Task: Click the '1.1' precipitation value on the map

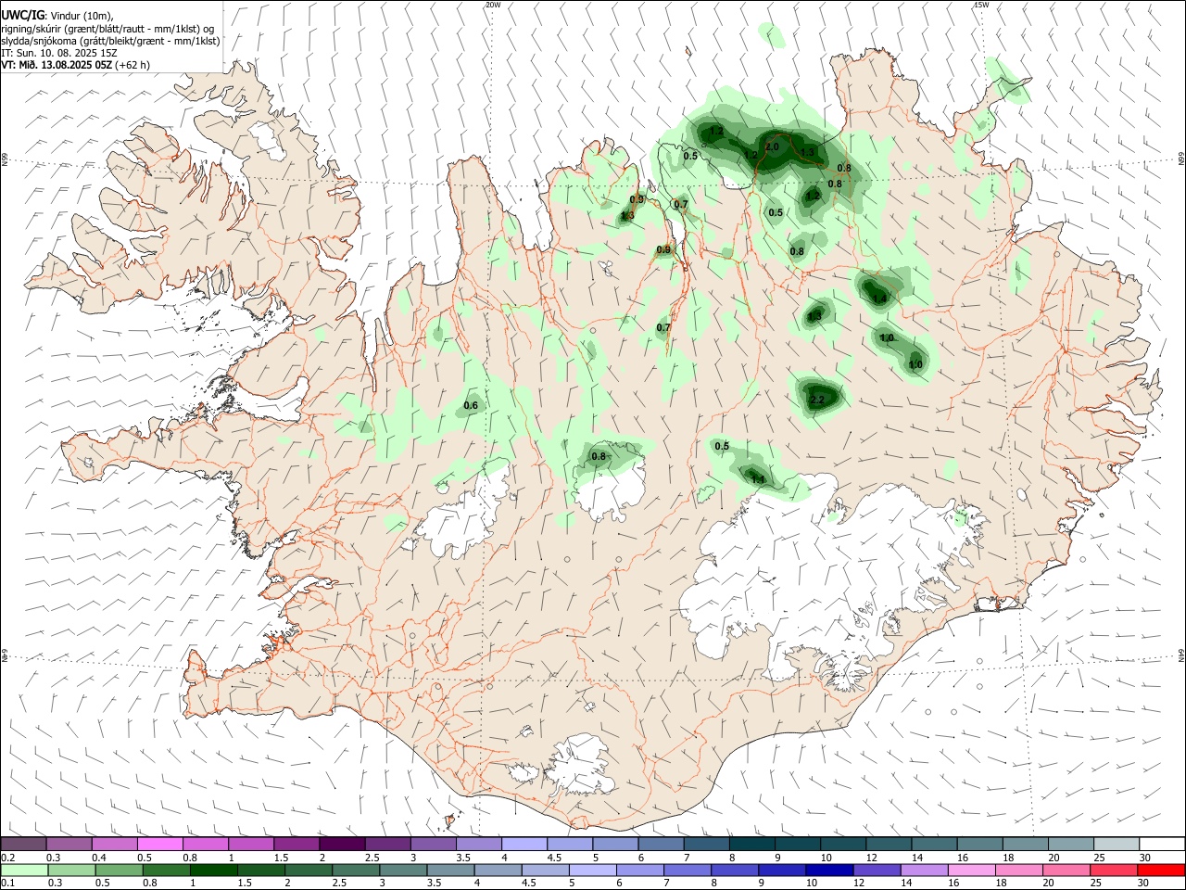Action: tap(758, 479)
